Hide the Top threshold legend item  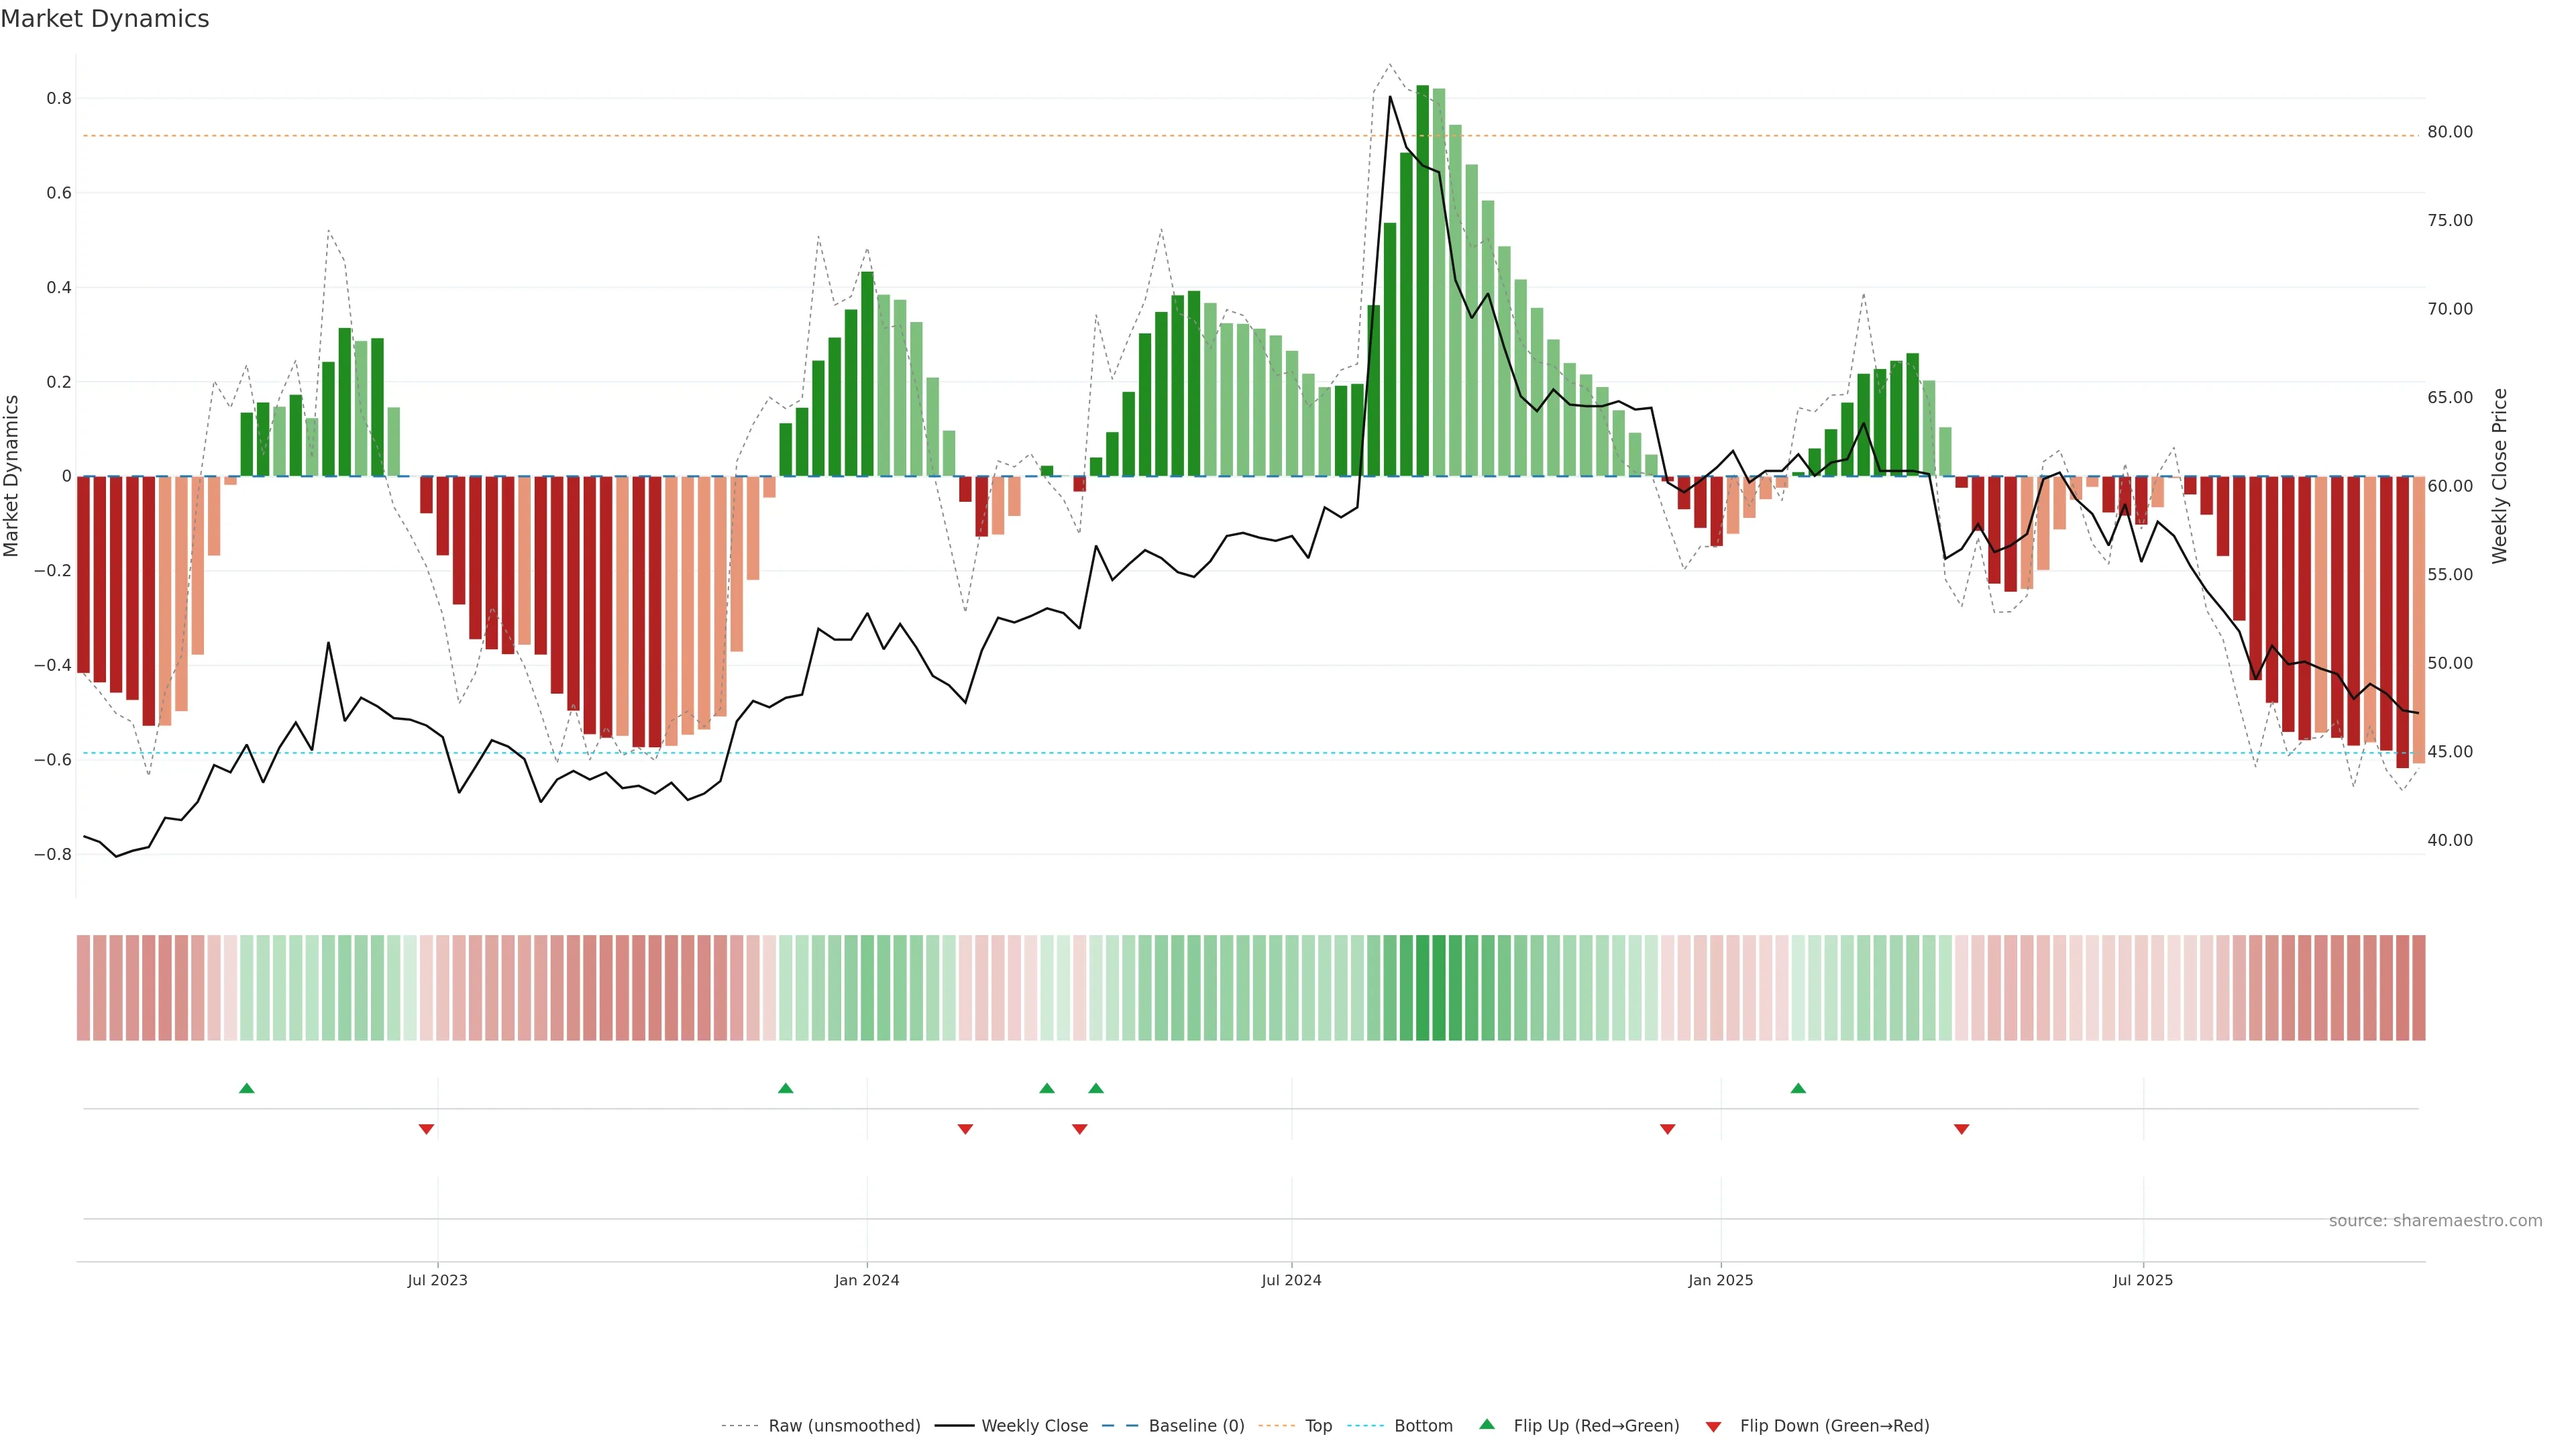click(x=1318, y=1426)
